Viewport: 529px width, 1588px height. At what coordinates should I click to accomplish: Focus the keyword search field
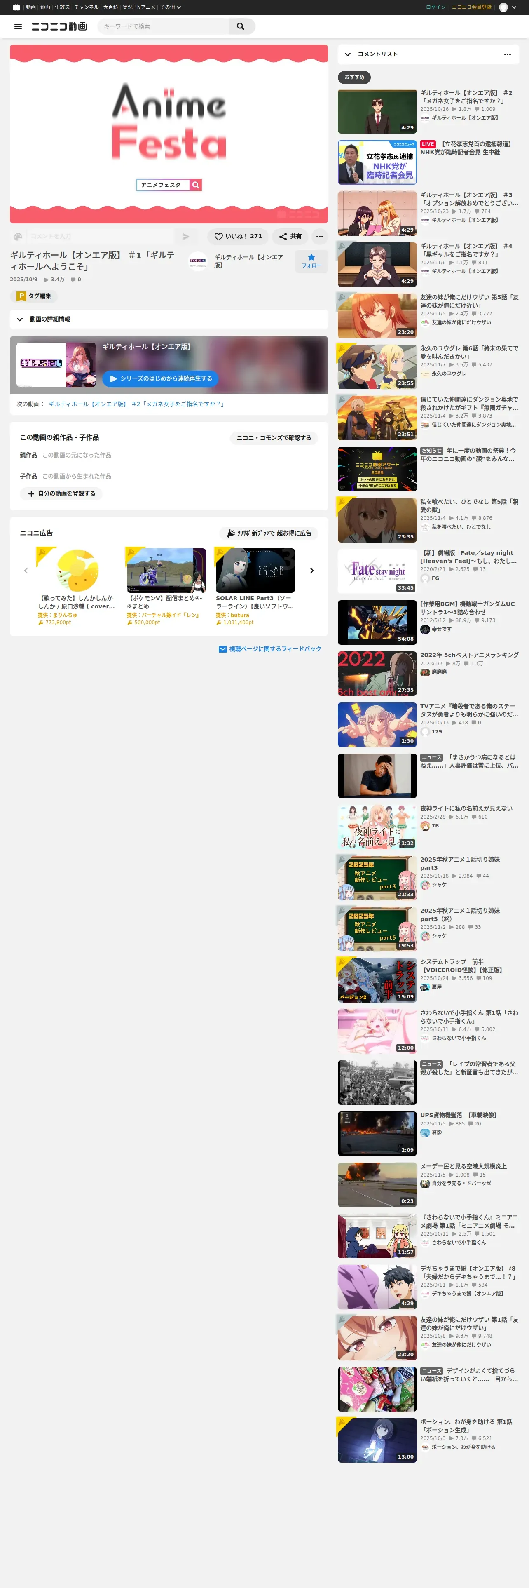point(163,26)
